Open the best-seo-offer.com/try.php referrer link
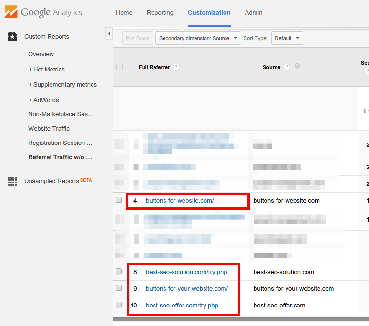369x326 pixels. click(x=182, y=306)
